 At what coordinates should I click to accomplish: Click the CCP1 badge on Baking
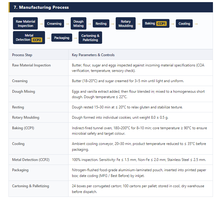161,24
